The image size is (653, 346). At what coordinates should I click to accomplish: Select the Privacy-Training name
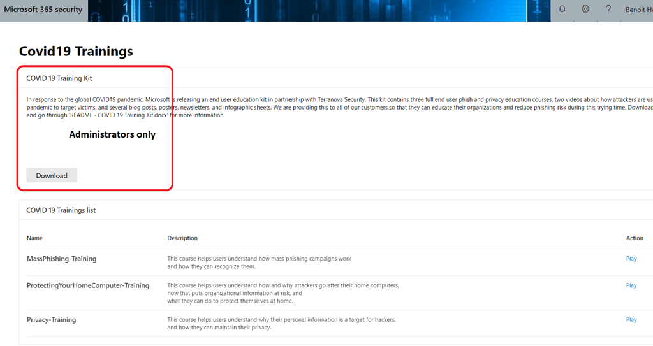51,319
